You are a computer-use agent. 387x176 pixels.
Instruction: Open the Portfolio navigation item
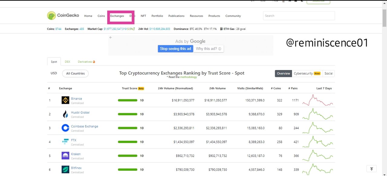click(x=157, y=16)
